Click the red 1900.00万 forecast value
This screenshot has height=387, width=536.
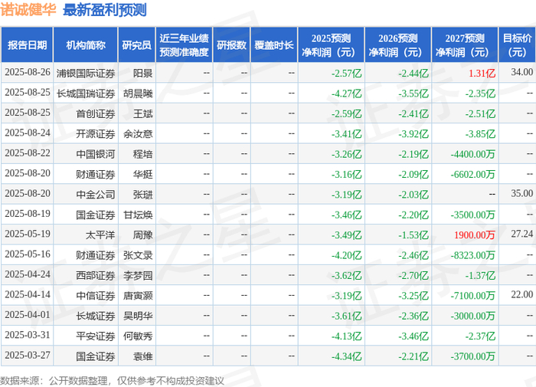tap(475, 234)
